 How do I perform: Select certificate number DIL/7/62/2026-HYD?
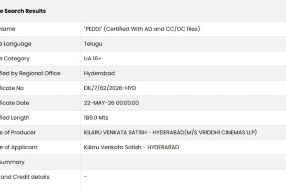(110, 88)
